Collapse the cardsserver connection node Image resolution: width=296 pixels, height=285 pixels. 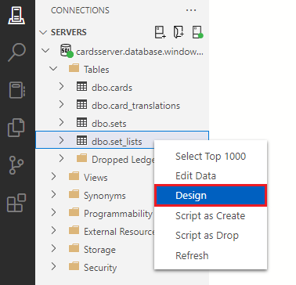[x=45, y=50]
